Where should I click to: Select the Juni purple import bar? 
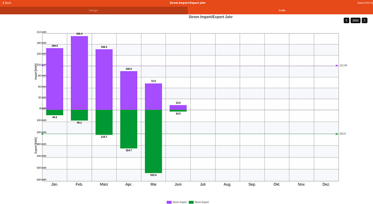pyautogui.click(x=178, y=108)
